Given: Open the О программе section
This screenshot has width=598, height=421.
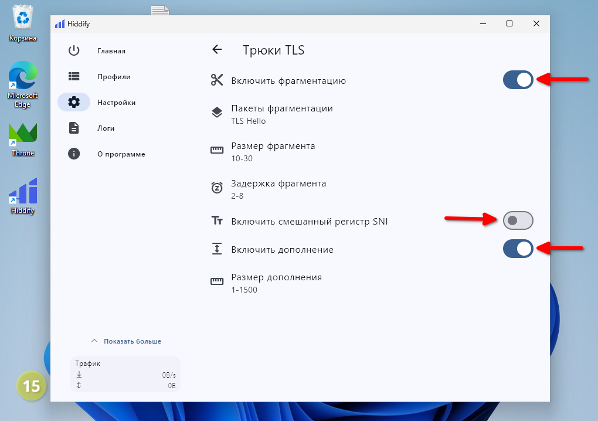Looking at the screenshot, I should coord(121,154).
